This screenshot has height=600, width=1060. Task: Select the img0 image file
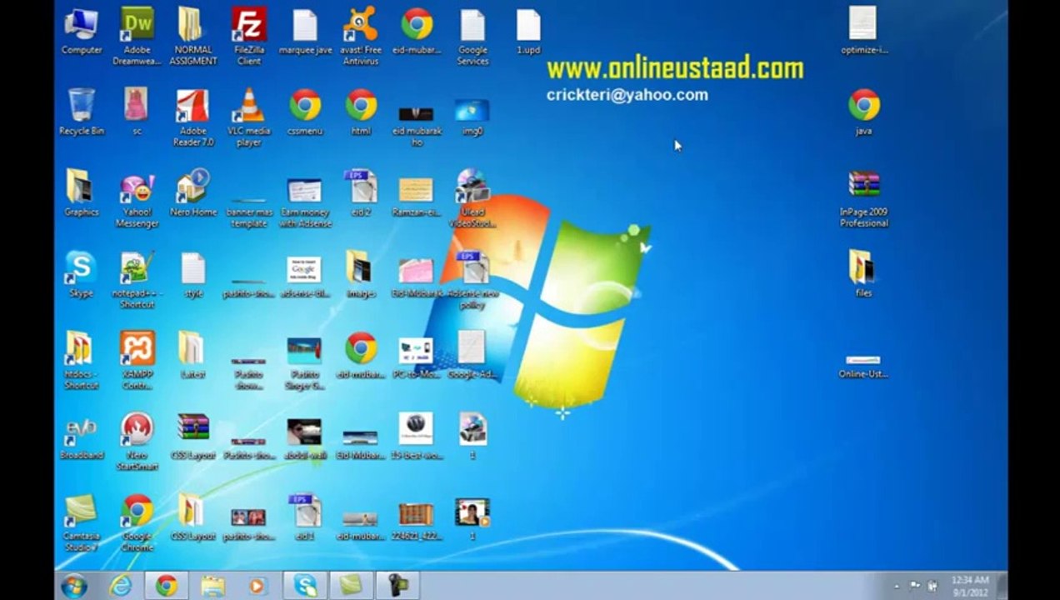click(x=472, y=117)
